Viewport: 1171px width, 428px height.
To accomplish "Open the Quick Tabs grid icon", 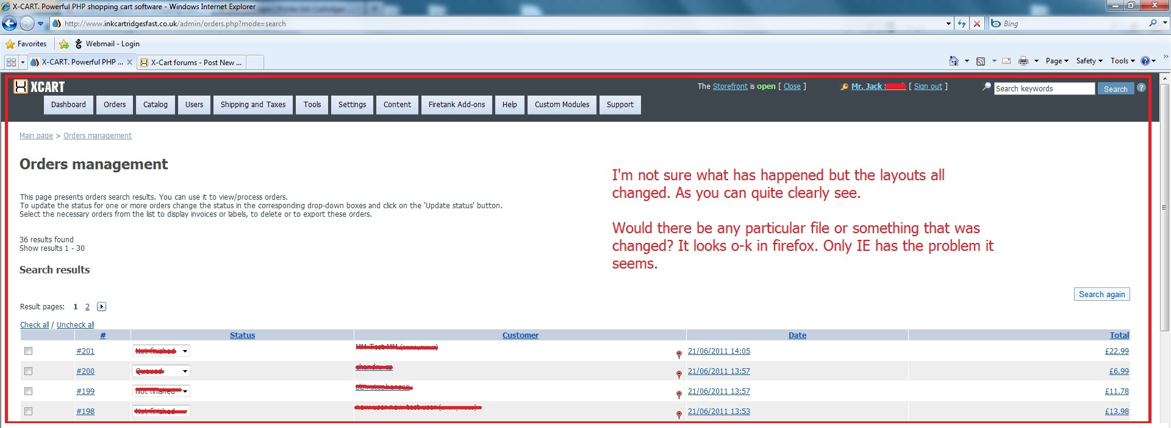I will point(11,62).
